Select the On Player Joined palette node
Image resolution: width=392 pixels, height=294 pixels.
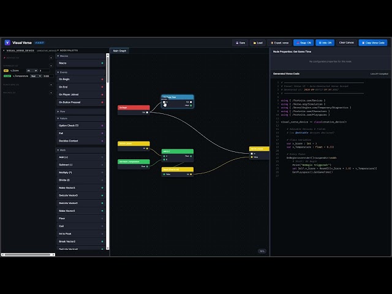click(x=80, y=95)
